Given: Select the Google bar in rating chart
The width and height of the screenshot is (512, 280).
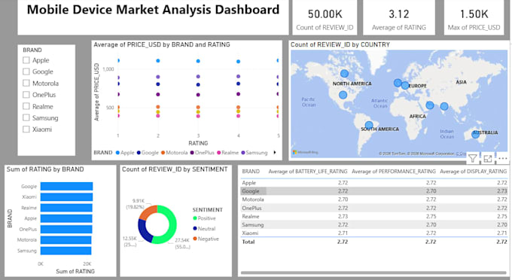Looking at the screenshot, I should (66, 187).
